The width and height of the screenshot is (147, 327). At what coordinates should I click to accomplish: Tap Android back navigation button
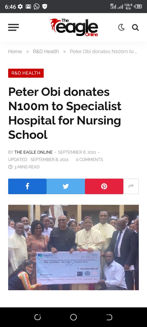pyautogui.click(x=109, y=317)
